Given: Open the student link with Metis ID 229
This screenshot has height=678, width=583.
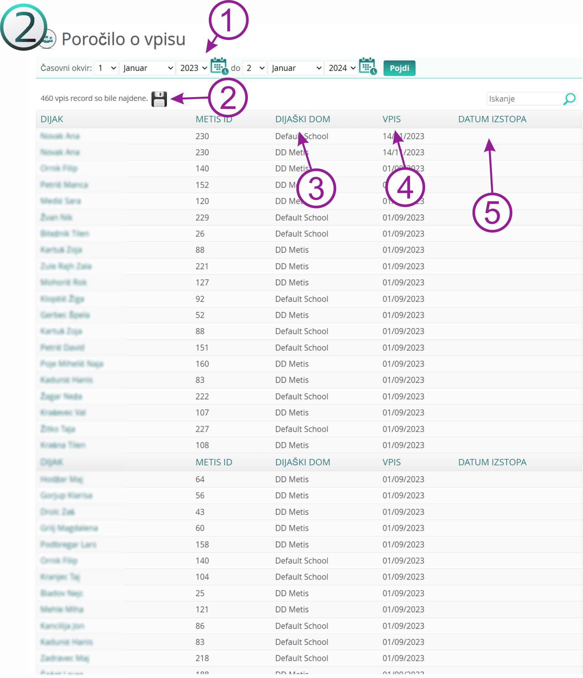Looking at the screenshot, I should click(x=56, y=218).
